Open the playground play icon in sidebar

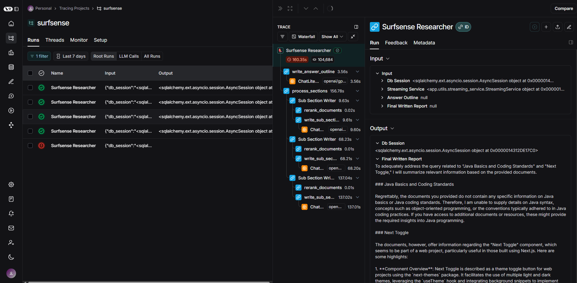(11, 111)
